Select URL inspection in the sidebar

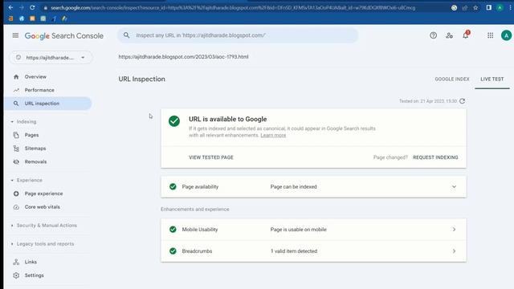coord(48,104)
